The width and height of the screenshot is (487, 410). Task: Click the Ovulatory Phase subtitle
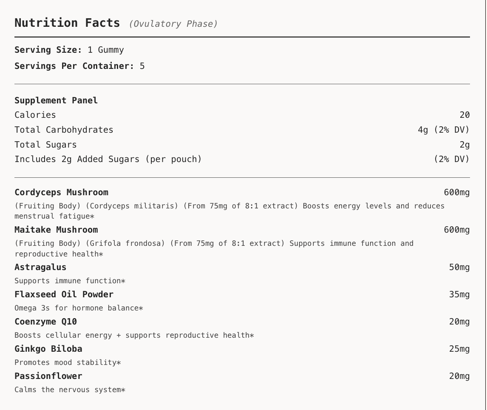coord(173,24)
